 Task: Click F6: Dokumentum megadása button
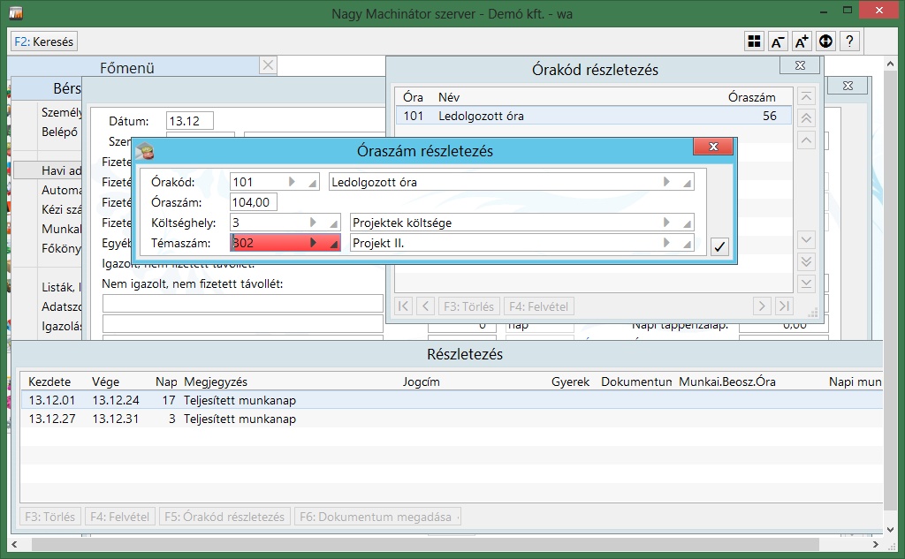tap(377, 517)
